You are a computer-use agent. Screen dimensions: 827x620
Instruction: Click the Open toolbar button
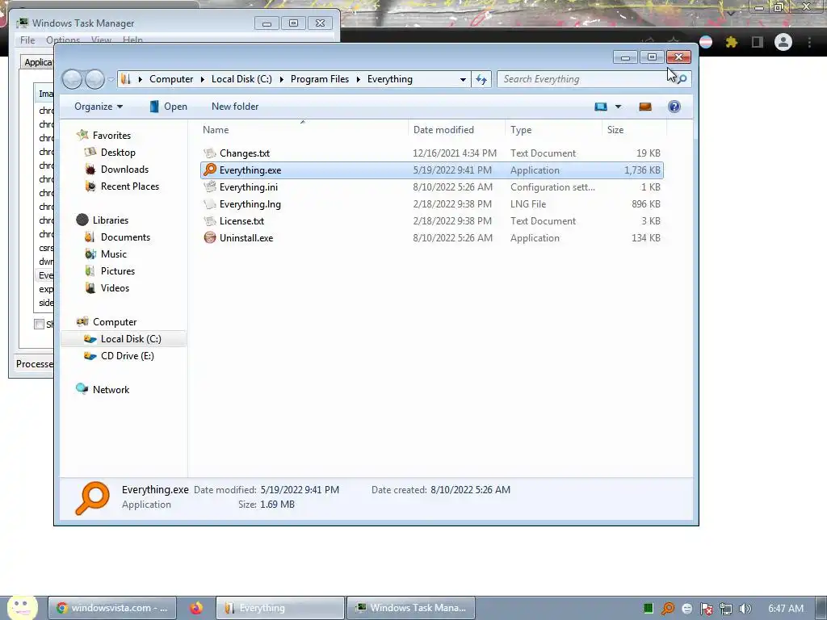point(168,107)
